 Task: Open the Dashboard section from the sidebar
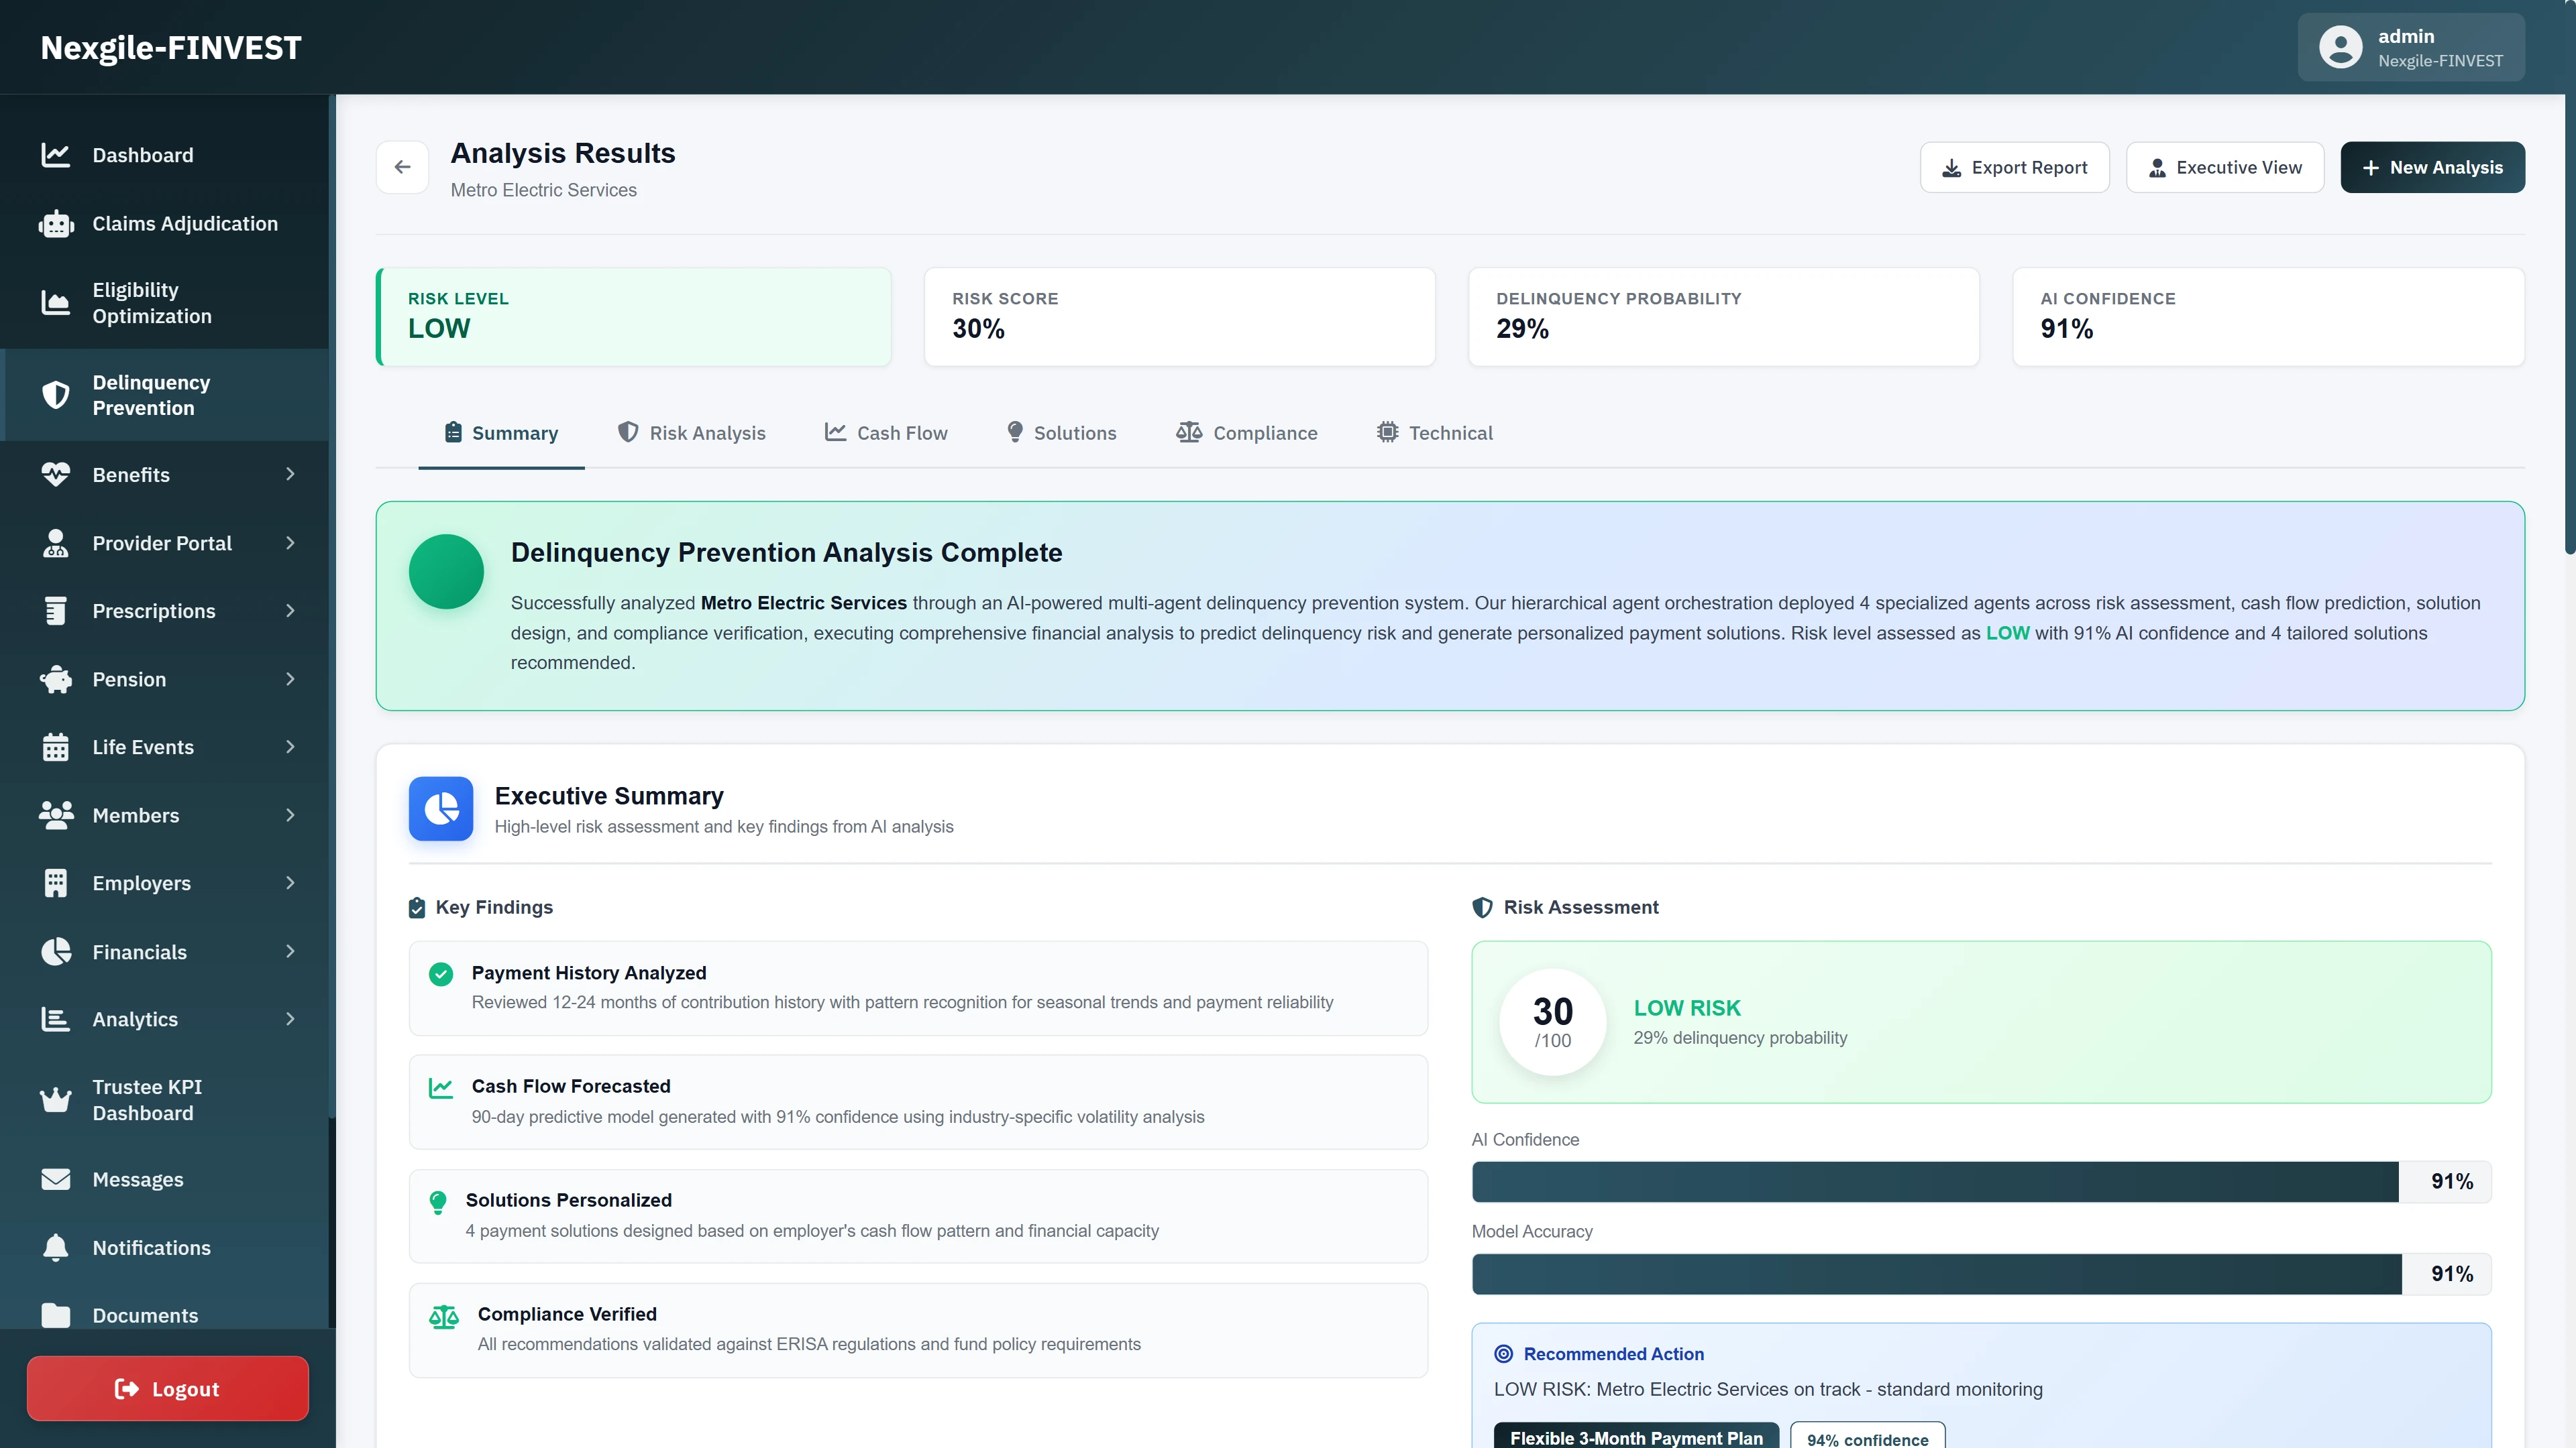(142, 155)
